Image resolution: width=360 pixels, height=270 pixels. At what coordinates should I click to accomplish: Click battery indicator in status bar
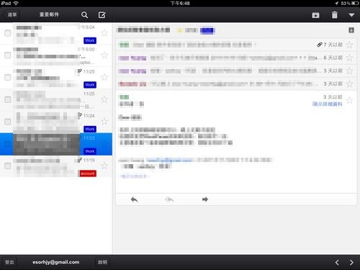coord(355,3)
